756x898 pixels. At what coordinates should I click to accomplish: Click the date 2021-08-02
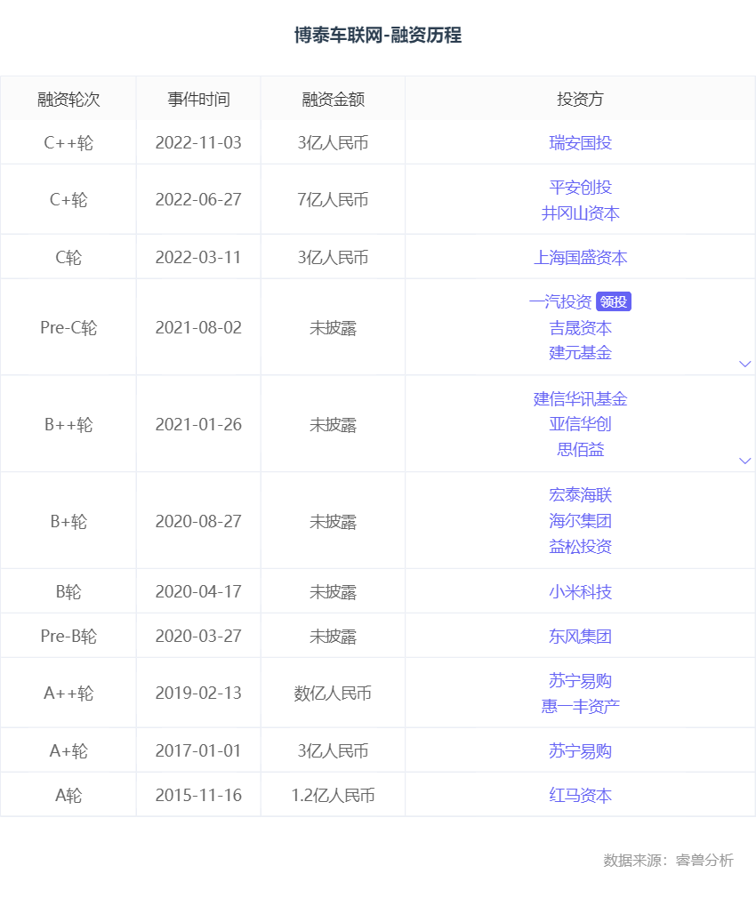tap(198, 327)
